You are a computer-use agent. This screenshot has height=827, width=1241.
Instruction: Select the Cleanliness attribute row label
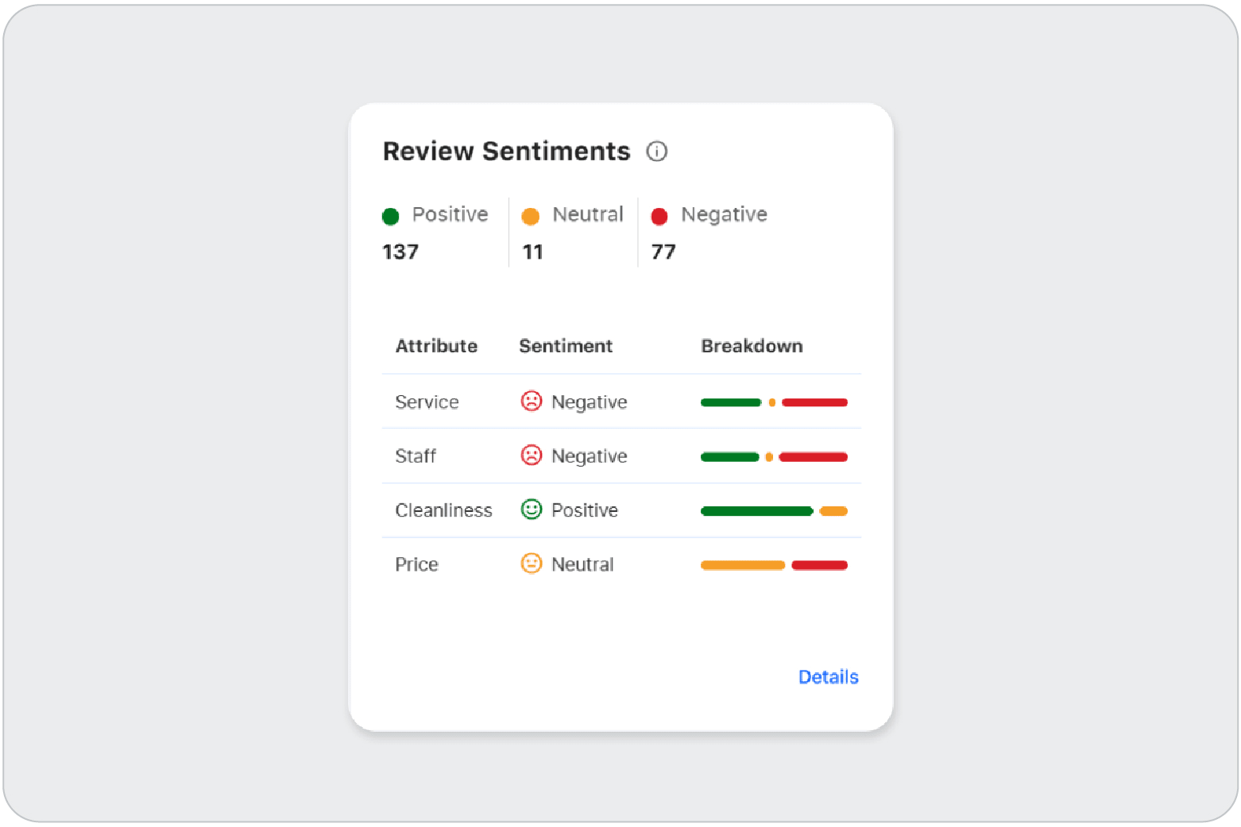pos(443,510)
